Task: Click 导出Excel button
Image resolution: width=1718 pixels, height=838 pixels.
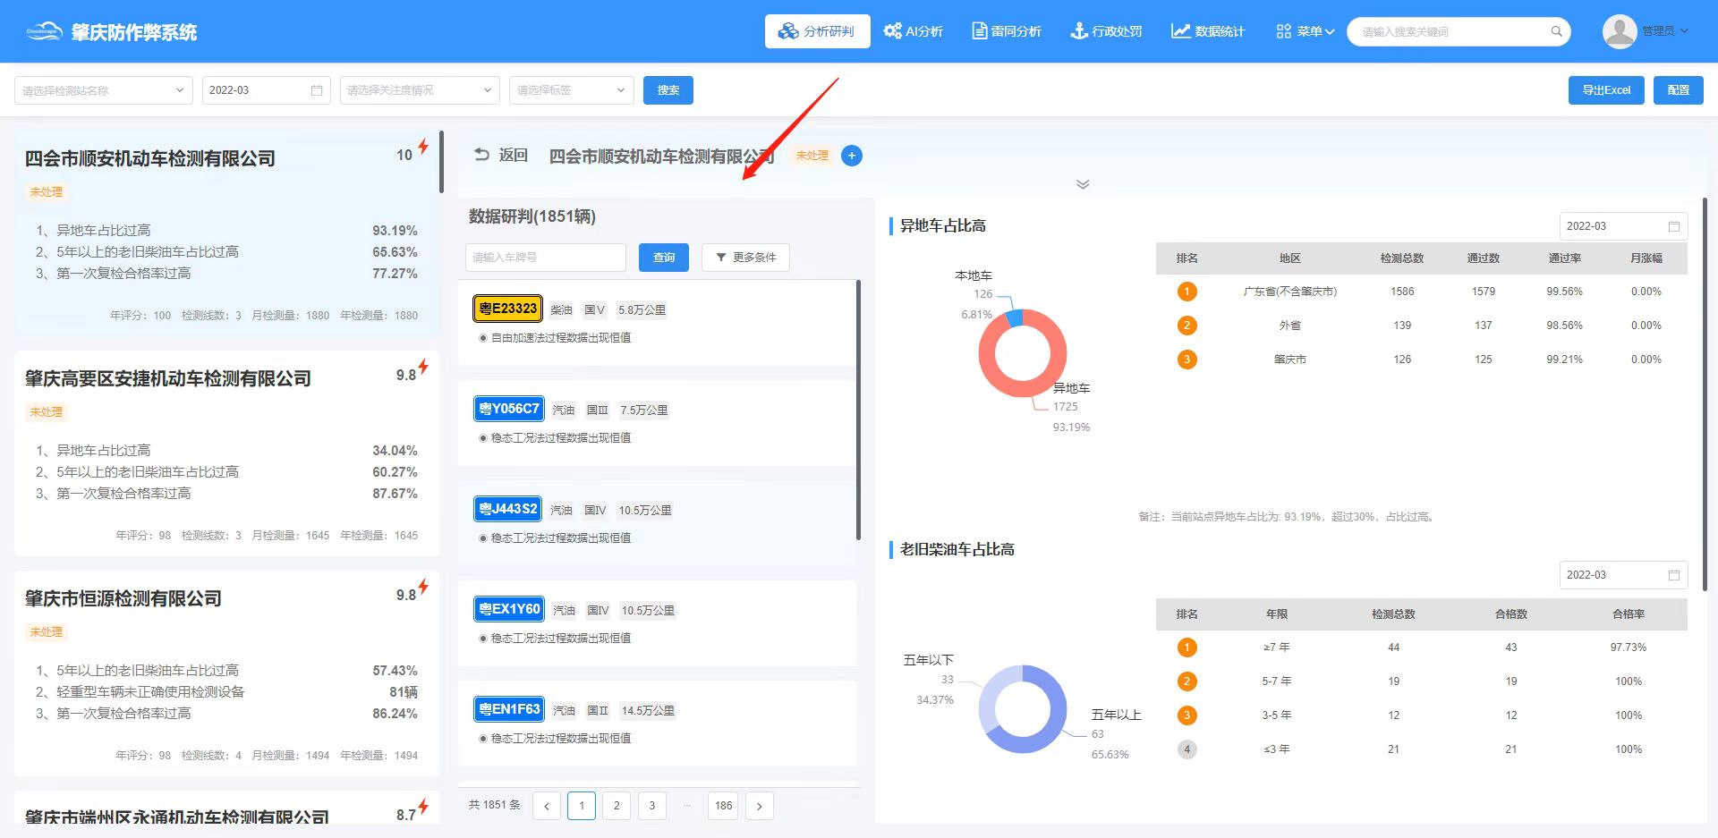Action: pos(1606,90)
